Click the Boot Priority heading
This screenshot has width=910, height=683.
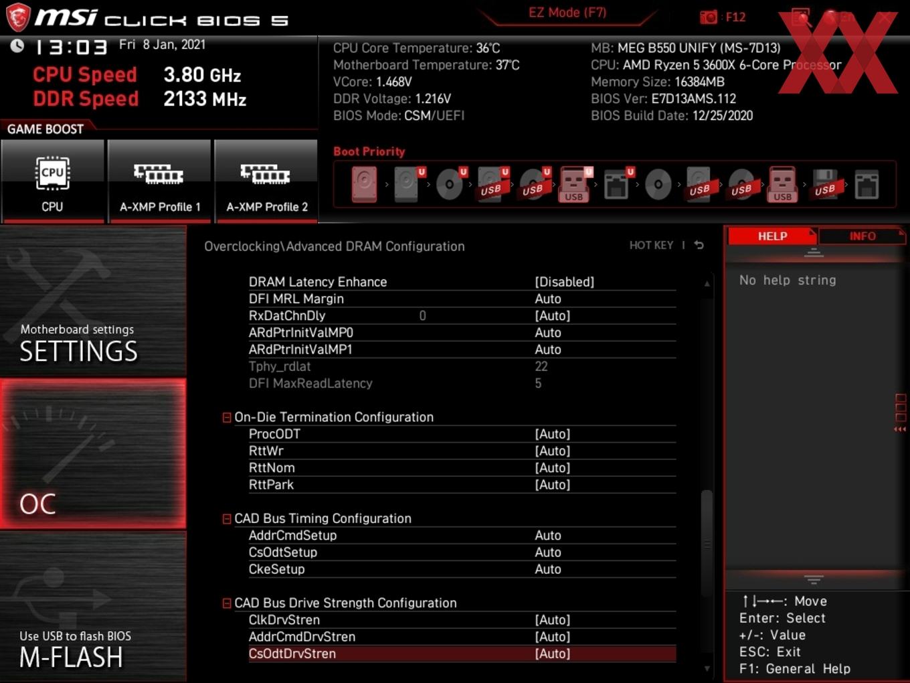[369, 151]
